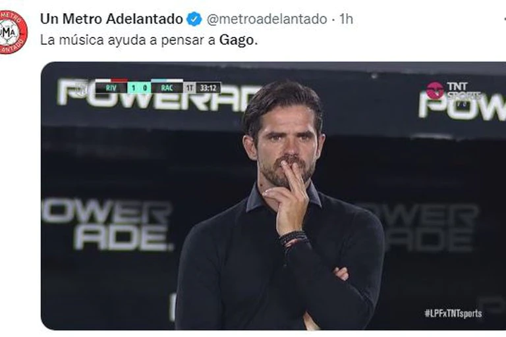Screen dimensions: 506x337
Task: Click the RIV team label on scoreboard
Action: 111,88
